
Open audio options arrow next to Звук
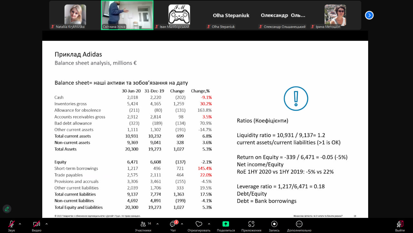tap(20, 224)
